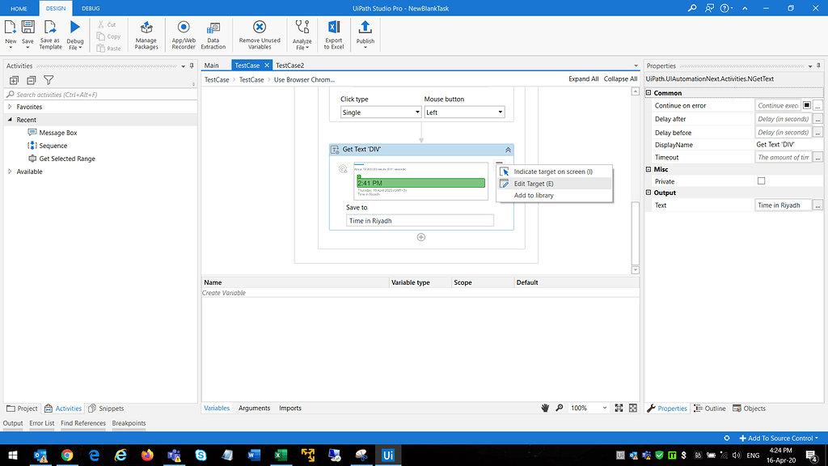Click the Save to field containing Time in Riyadh

point(420,219)
